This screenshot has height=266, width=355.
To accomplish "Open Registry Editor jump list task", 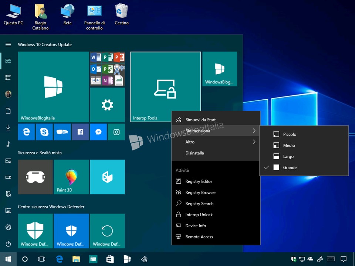I will [216, 181].
